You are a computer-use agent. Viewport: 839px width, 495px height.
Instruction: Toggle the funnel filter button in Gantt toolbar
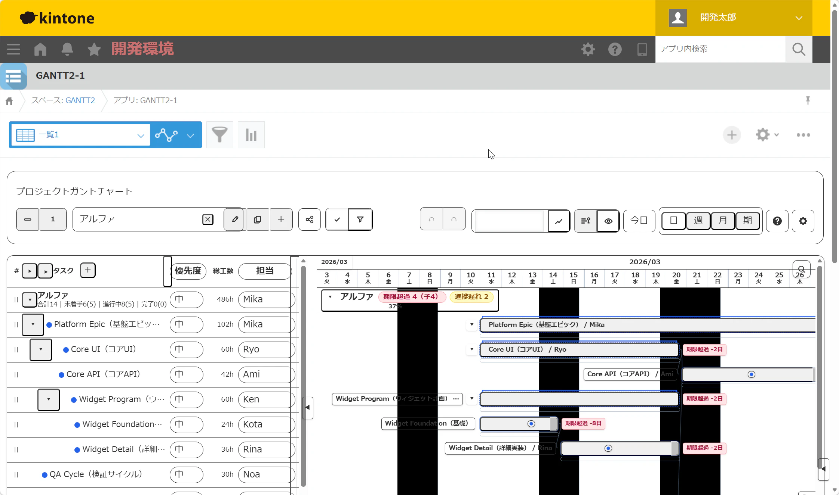pos(360,220)
